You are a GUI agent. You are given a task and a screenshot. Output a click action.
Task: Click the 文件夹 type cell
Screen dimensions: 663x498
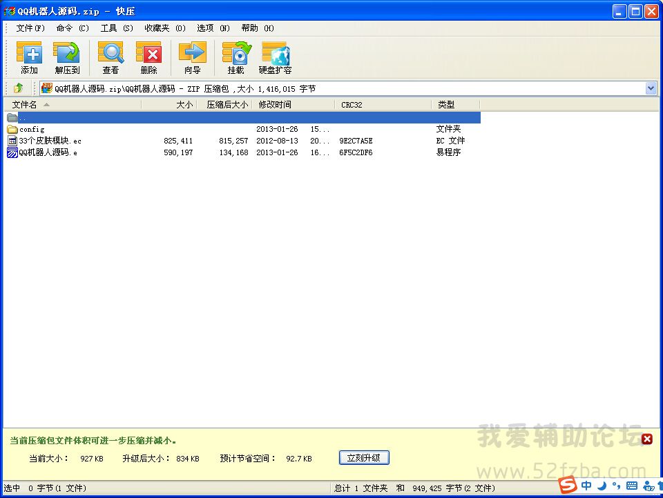[x=448, y=129]
